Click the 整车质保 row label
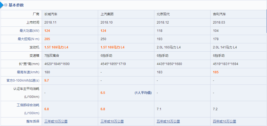This screenshot has width=267, height=126. click(x=33, y=121)
